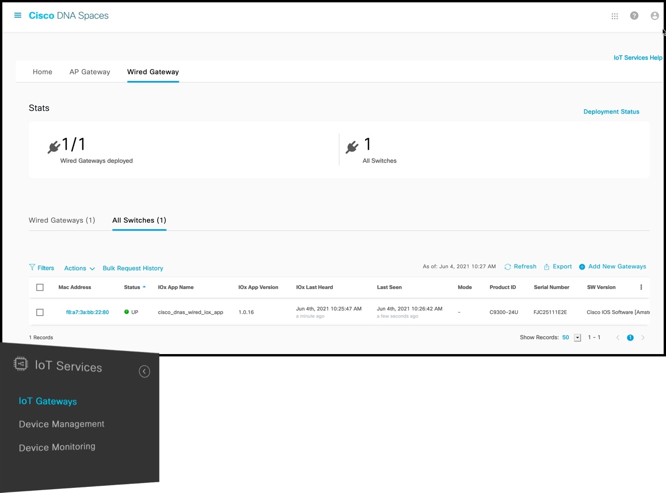Click the Cisco DNA Spaces logo

point(69,15)
